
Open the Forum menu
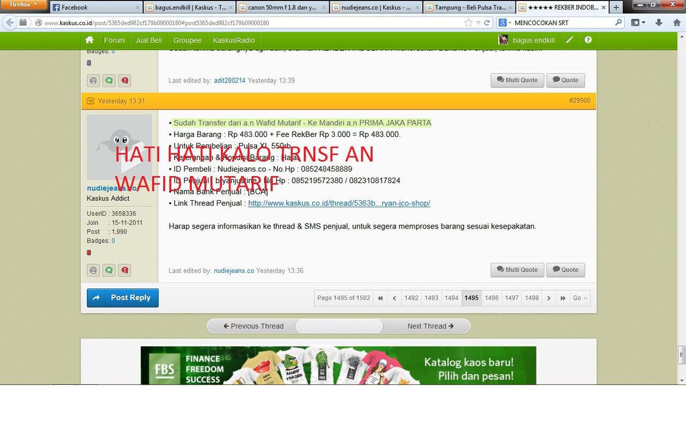pyautogui.click(x=114, y=40)
